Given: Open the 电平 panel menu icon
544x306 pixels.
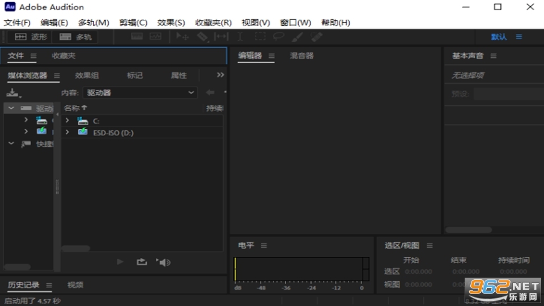Looking at the screenshot, I should 263,245.
